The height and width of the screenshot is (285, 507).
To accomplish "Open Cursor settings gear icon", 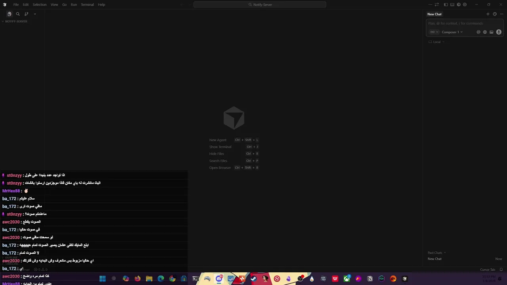I will (x=465, y=4).
